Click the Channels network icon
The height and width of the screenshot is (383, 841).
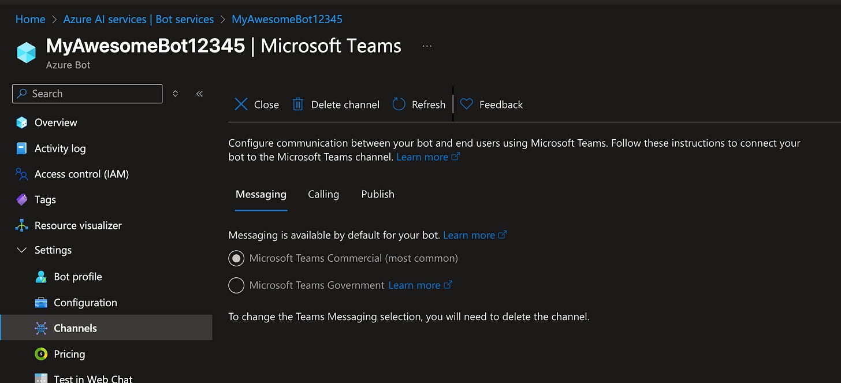point(41,328)
